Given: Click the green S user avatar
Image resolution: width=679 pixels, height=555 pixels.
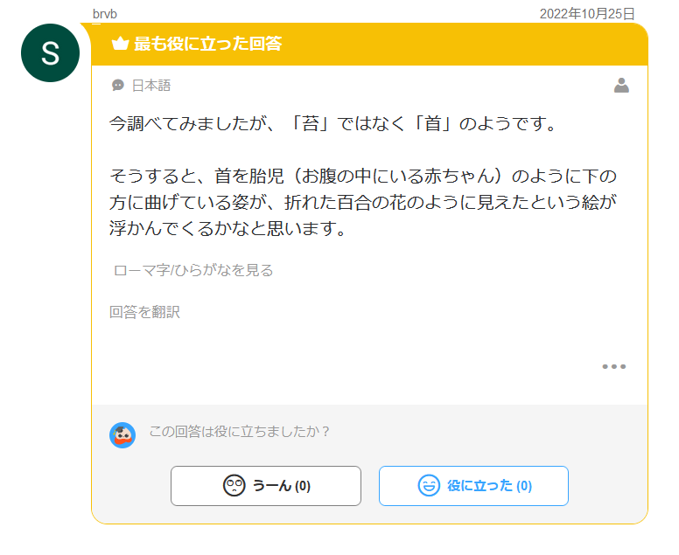Looking at the screenshot, I should click(50, 52).
